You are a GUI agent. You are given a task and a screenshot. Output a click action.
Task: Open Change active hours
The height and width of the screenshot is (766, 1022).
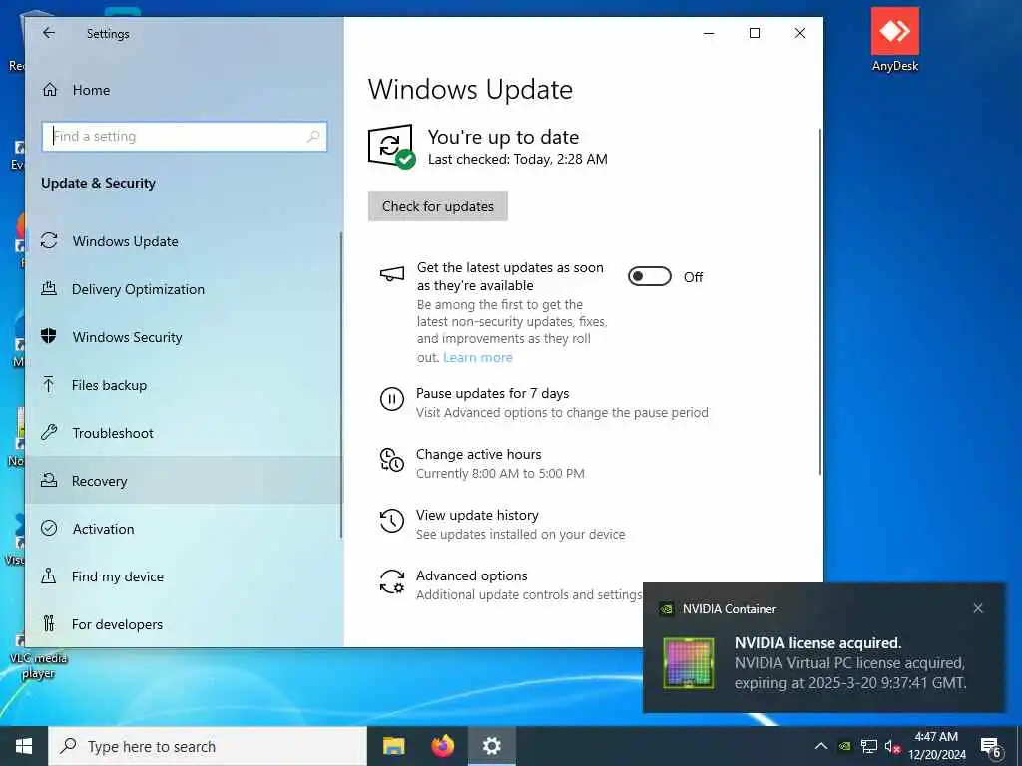[478, 454]
